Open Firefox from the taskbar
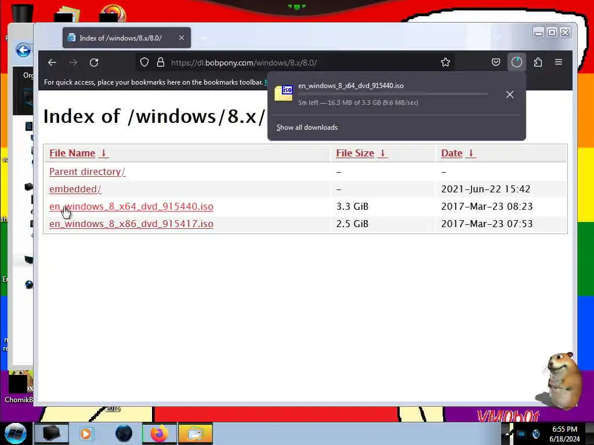The width and height of the screenshot is (594, 445). tap(160, 433)
